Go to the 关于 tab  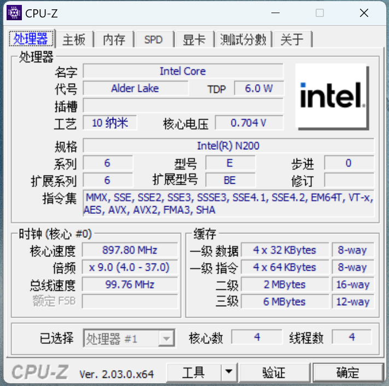click(292, 39)
